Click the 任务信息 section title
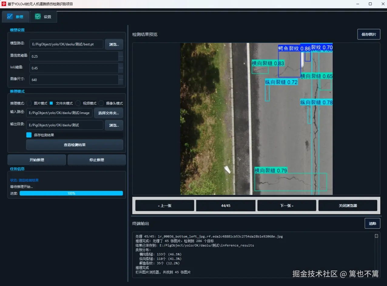 click(x=17, y=169)
